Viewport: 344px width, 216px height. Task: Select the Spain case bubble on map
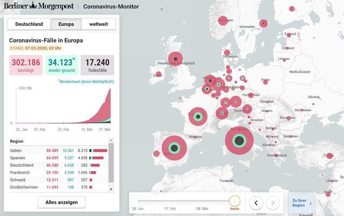(x=174, y=148)
